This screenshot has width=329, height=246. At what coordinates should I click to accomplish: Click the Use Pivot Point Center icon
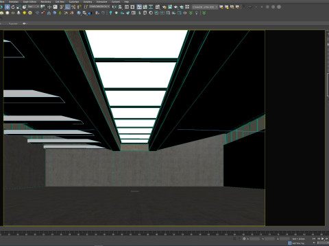pyautogui.click(x=42, y=7)
